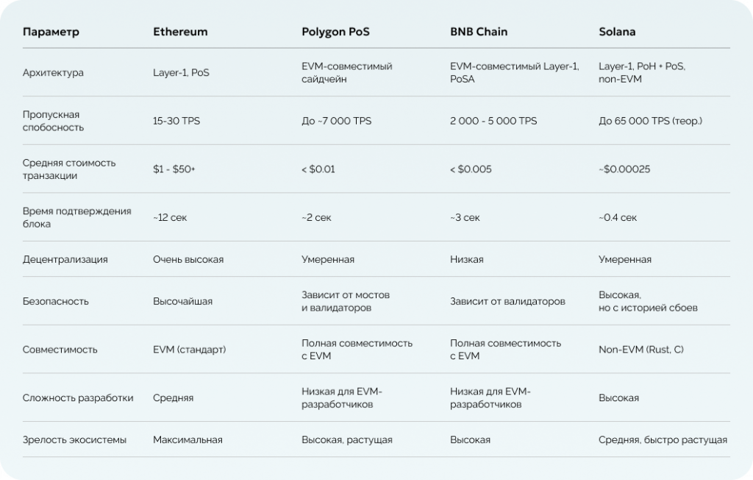Click the Архитектура row label
Viewport: 753px width, 480px height.
(x=53, y=73)
